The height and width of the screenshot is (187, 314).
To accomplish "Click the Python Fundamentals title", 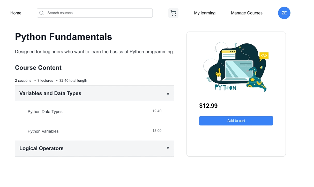I will 63,37.
